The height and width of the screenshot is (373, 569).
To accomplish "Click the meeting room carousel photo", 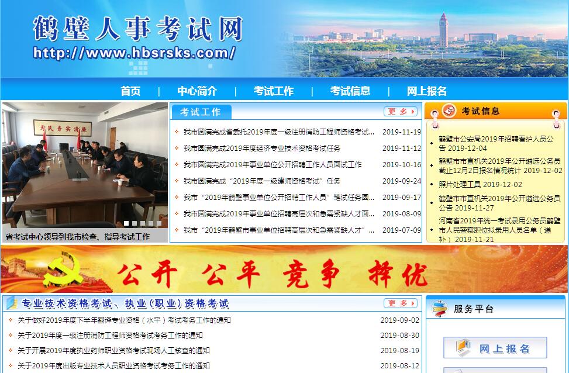I will pyautogui.click(x=85, y=165).
